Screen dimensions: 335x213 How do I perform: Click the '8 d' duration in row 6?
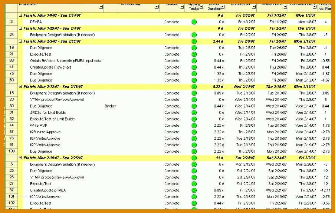pos(221,164)
